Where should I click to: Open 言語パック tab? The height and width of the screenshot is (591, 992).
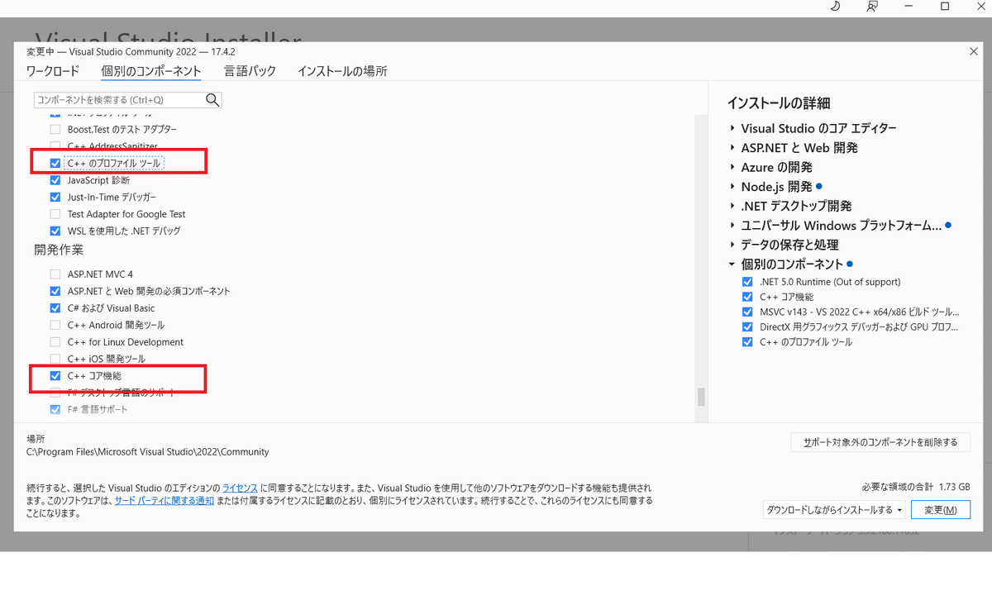250,71
